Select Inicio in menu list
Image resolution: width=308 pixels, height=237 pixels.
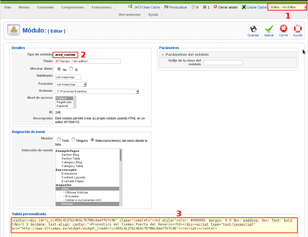[x=87, y=188]
